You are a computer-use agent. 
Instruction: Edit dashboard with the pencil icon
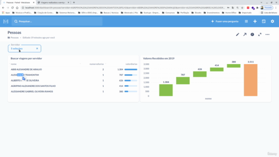[238, 34]
